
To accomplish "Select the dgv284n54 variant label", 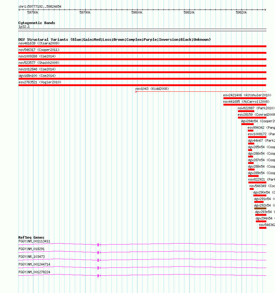I will (258, 121).
